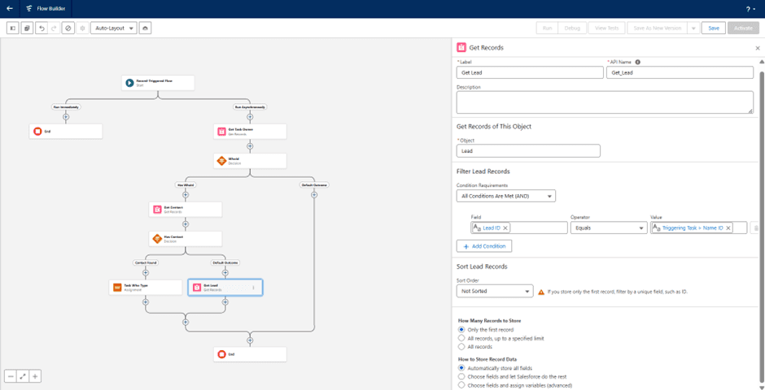Select Choose fields and let Salesforce do the rest
The width and height of the screenshot is (765, 390).
pyautogui.click(x=461, y=376)
